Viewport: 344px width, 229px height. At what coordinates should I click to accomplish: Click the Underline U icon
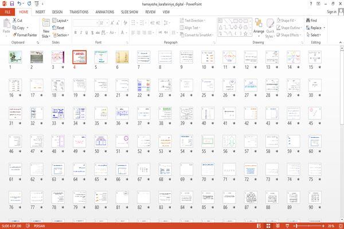87,33
